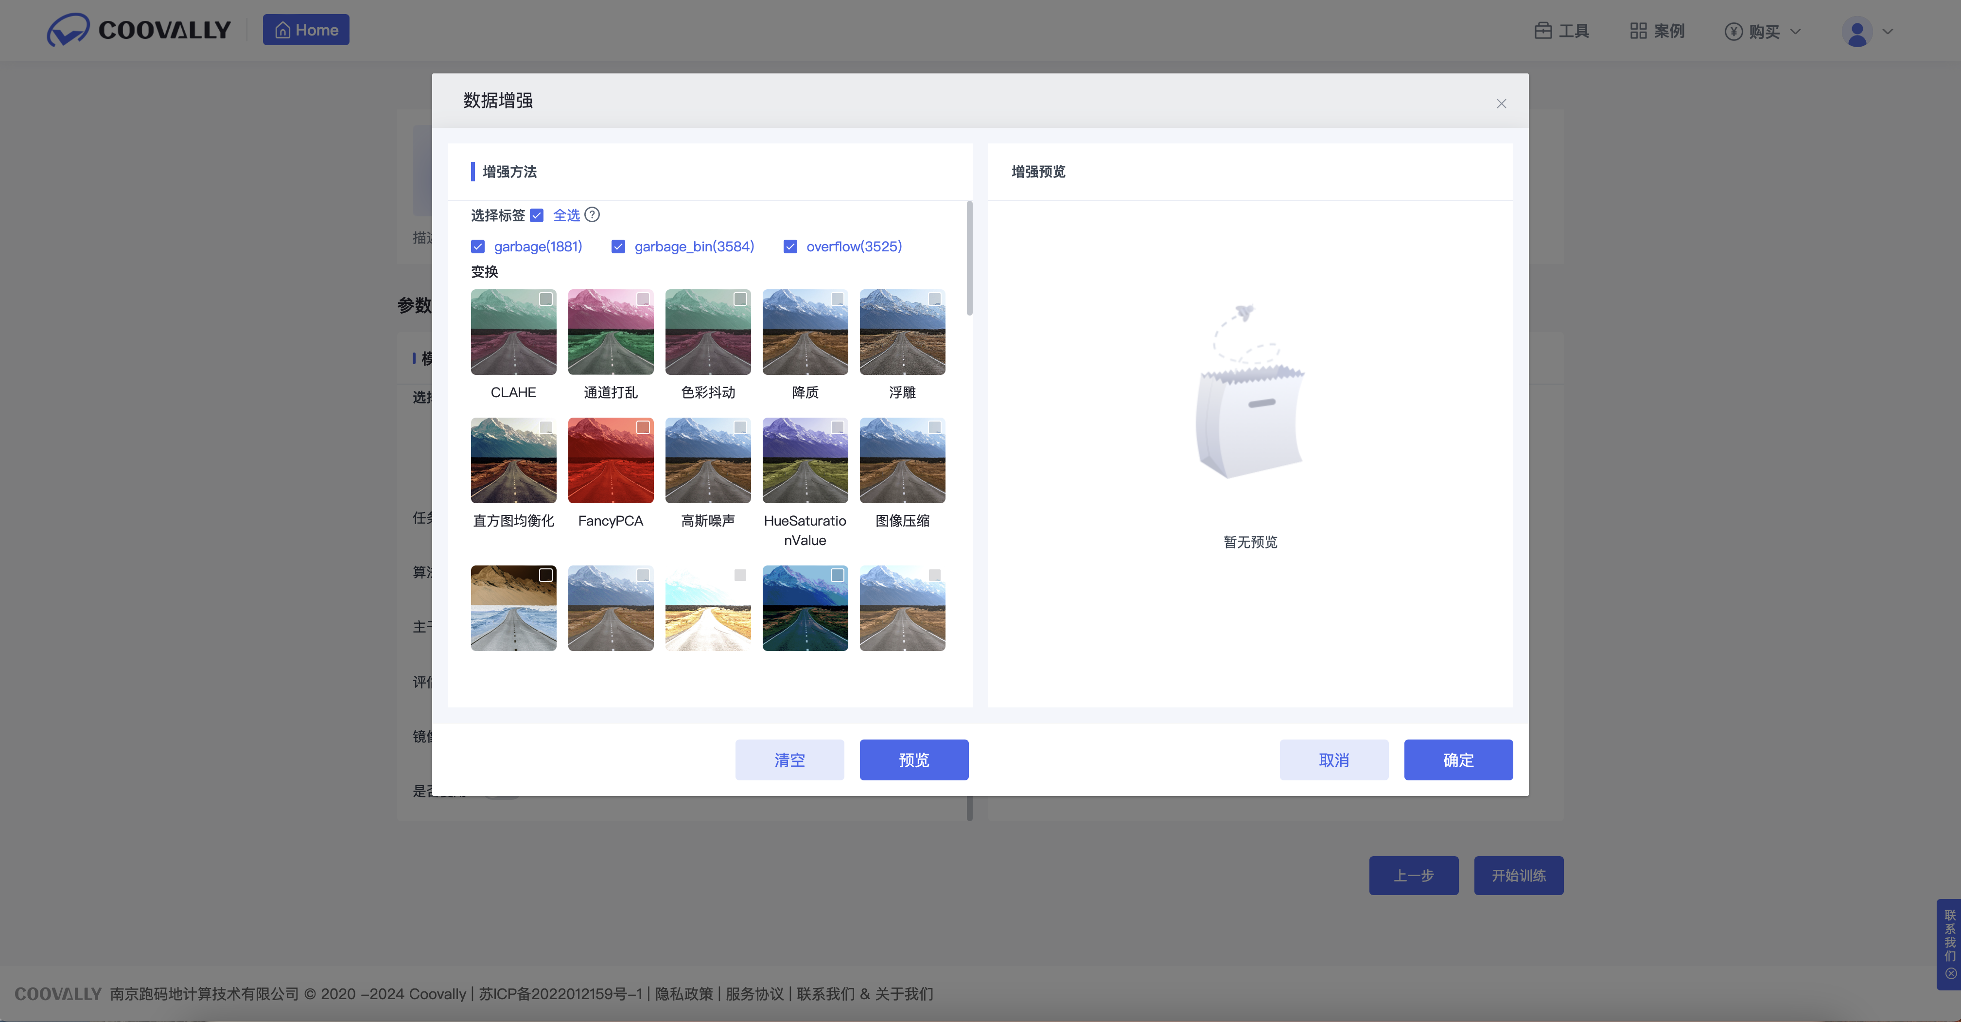Click the user avatar icon
The height and width of the screenshot is (1022, 1961).
tap(1856, 31)
